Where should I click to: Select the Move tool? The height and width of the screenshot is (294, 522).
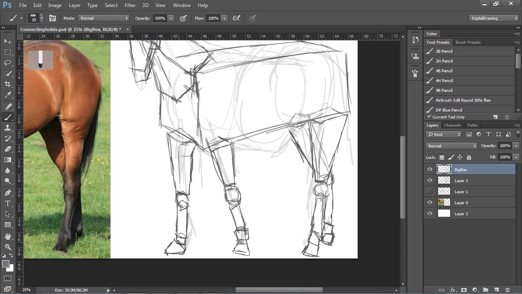[8, 42]
